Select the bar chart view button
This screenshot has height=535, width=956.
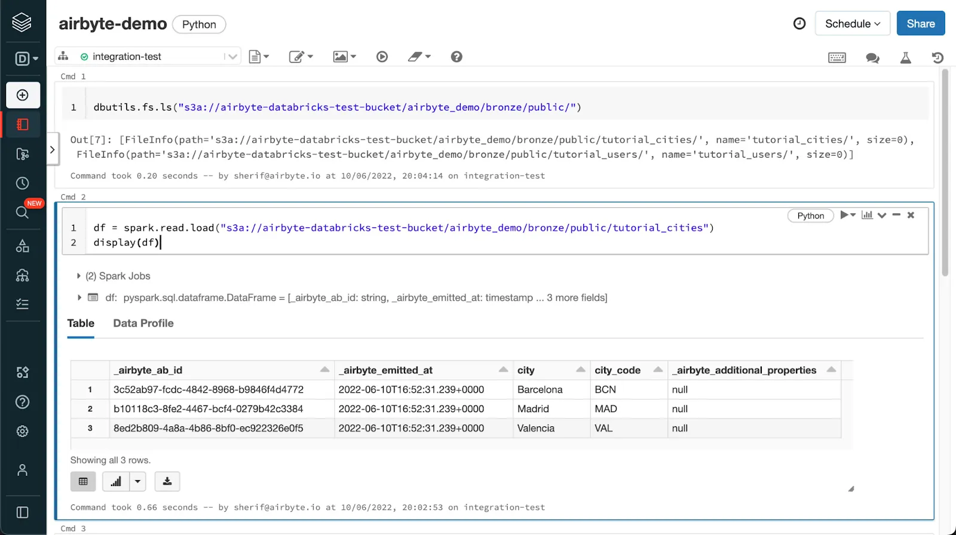116,481
